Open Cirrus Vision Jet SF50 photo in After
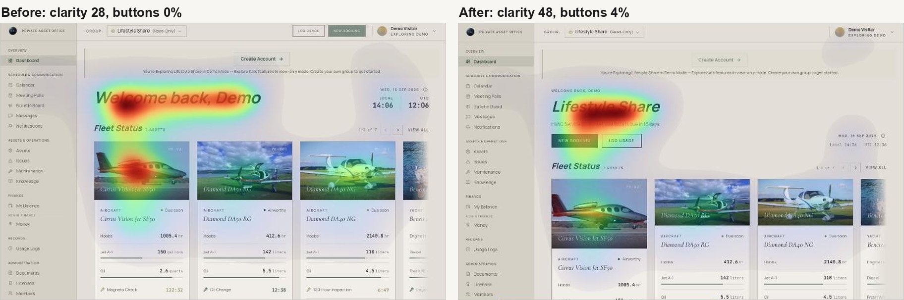 click(599, 214)
